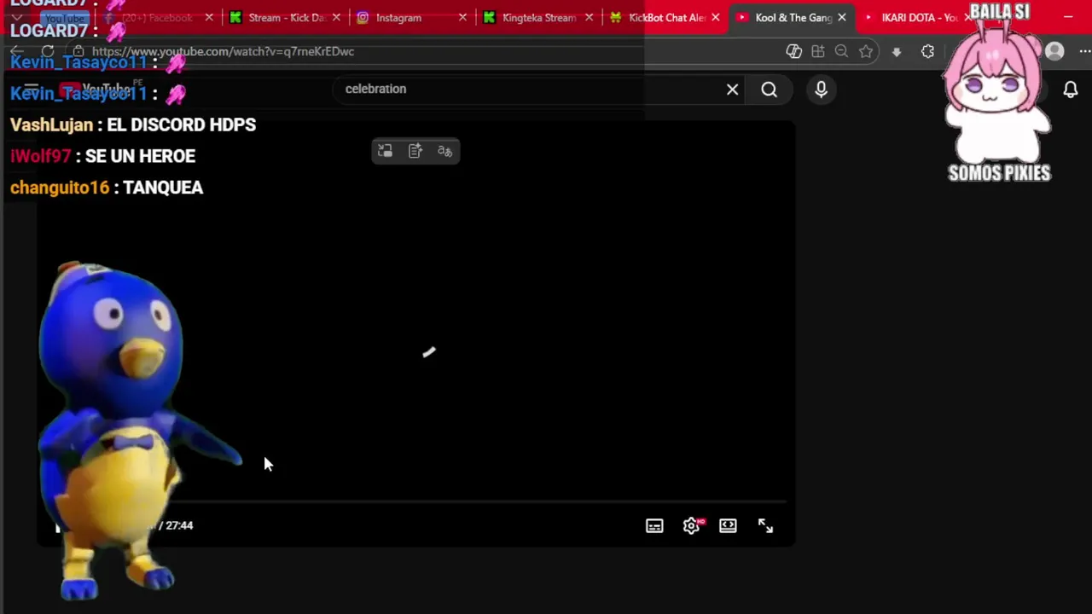Screen dimensions: 1092x614
Task: Switch the player to theater mode
Action: (x=728, y=526)
